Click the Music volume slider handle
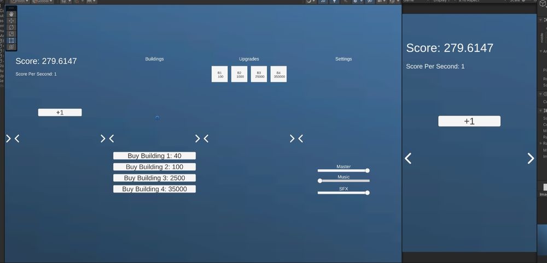This screenshot has width=547, height=263. tap(320, 181)
